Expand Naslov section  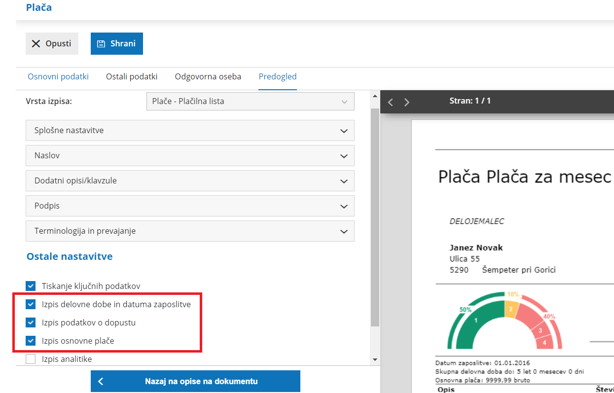point(190,155)
